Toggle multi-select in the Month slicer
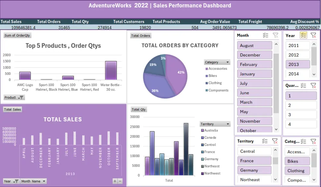Image resolution: width=321 pixels, height=187 pixels. click(x=265, y=35)
